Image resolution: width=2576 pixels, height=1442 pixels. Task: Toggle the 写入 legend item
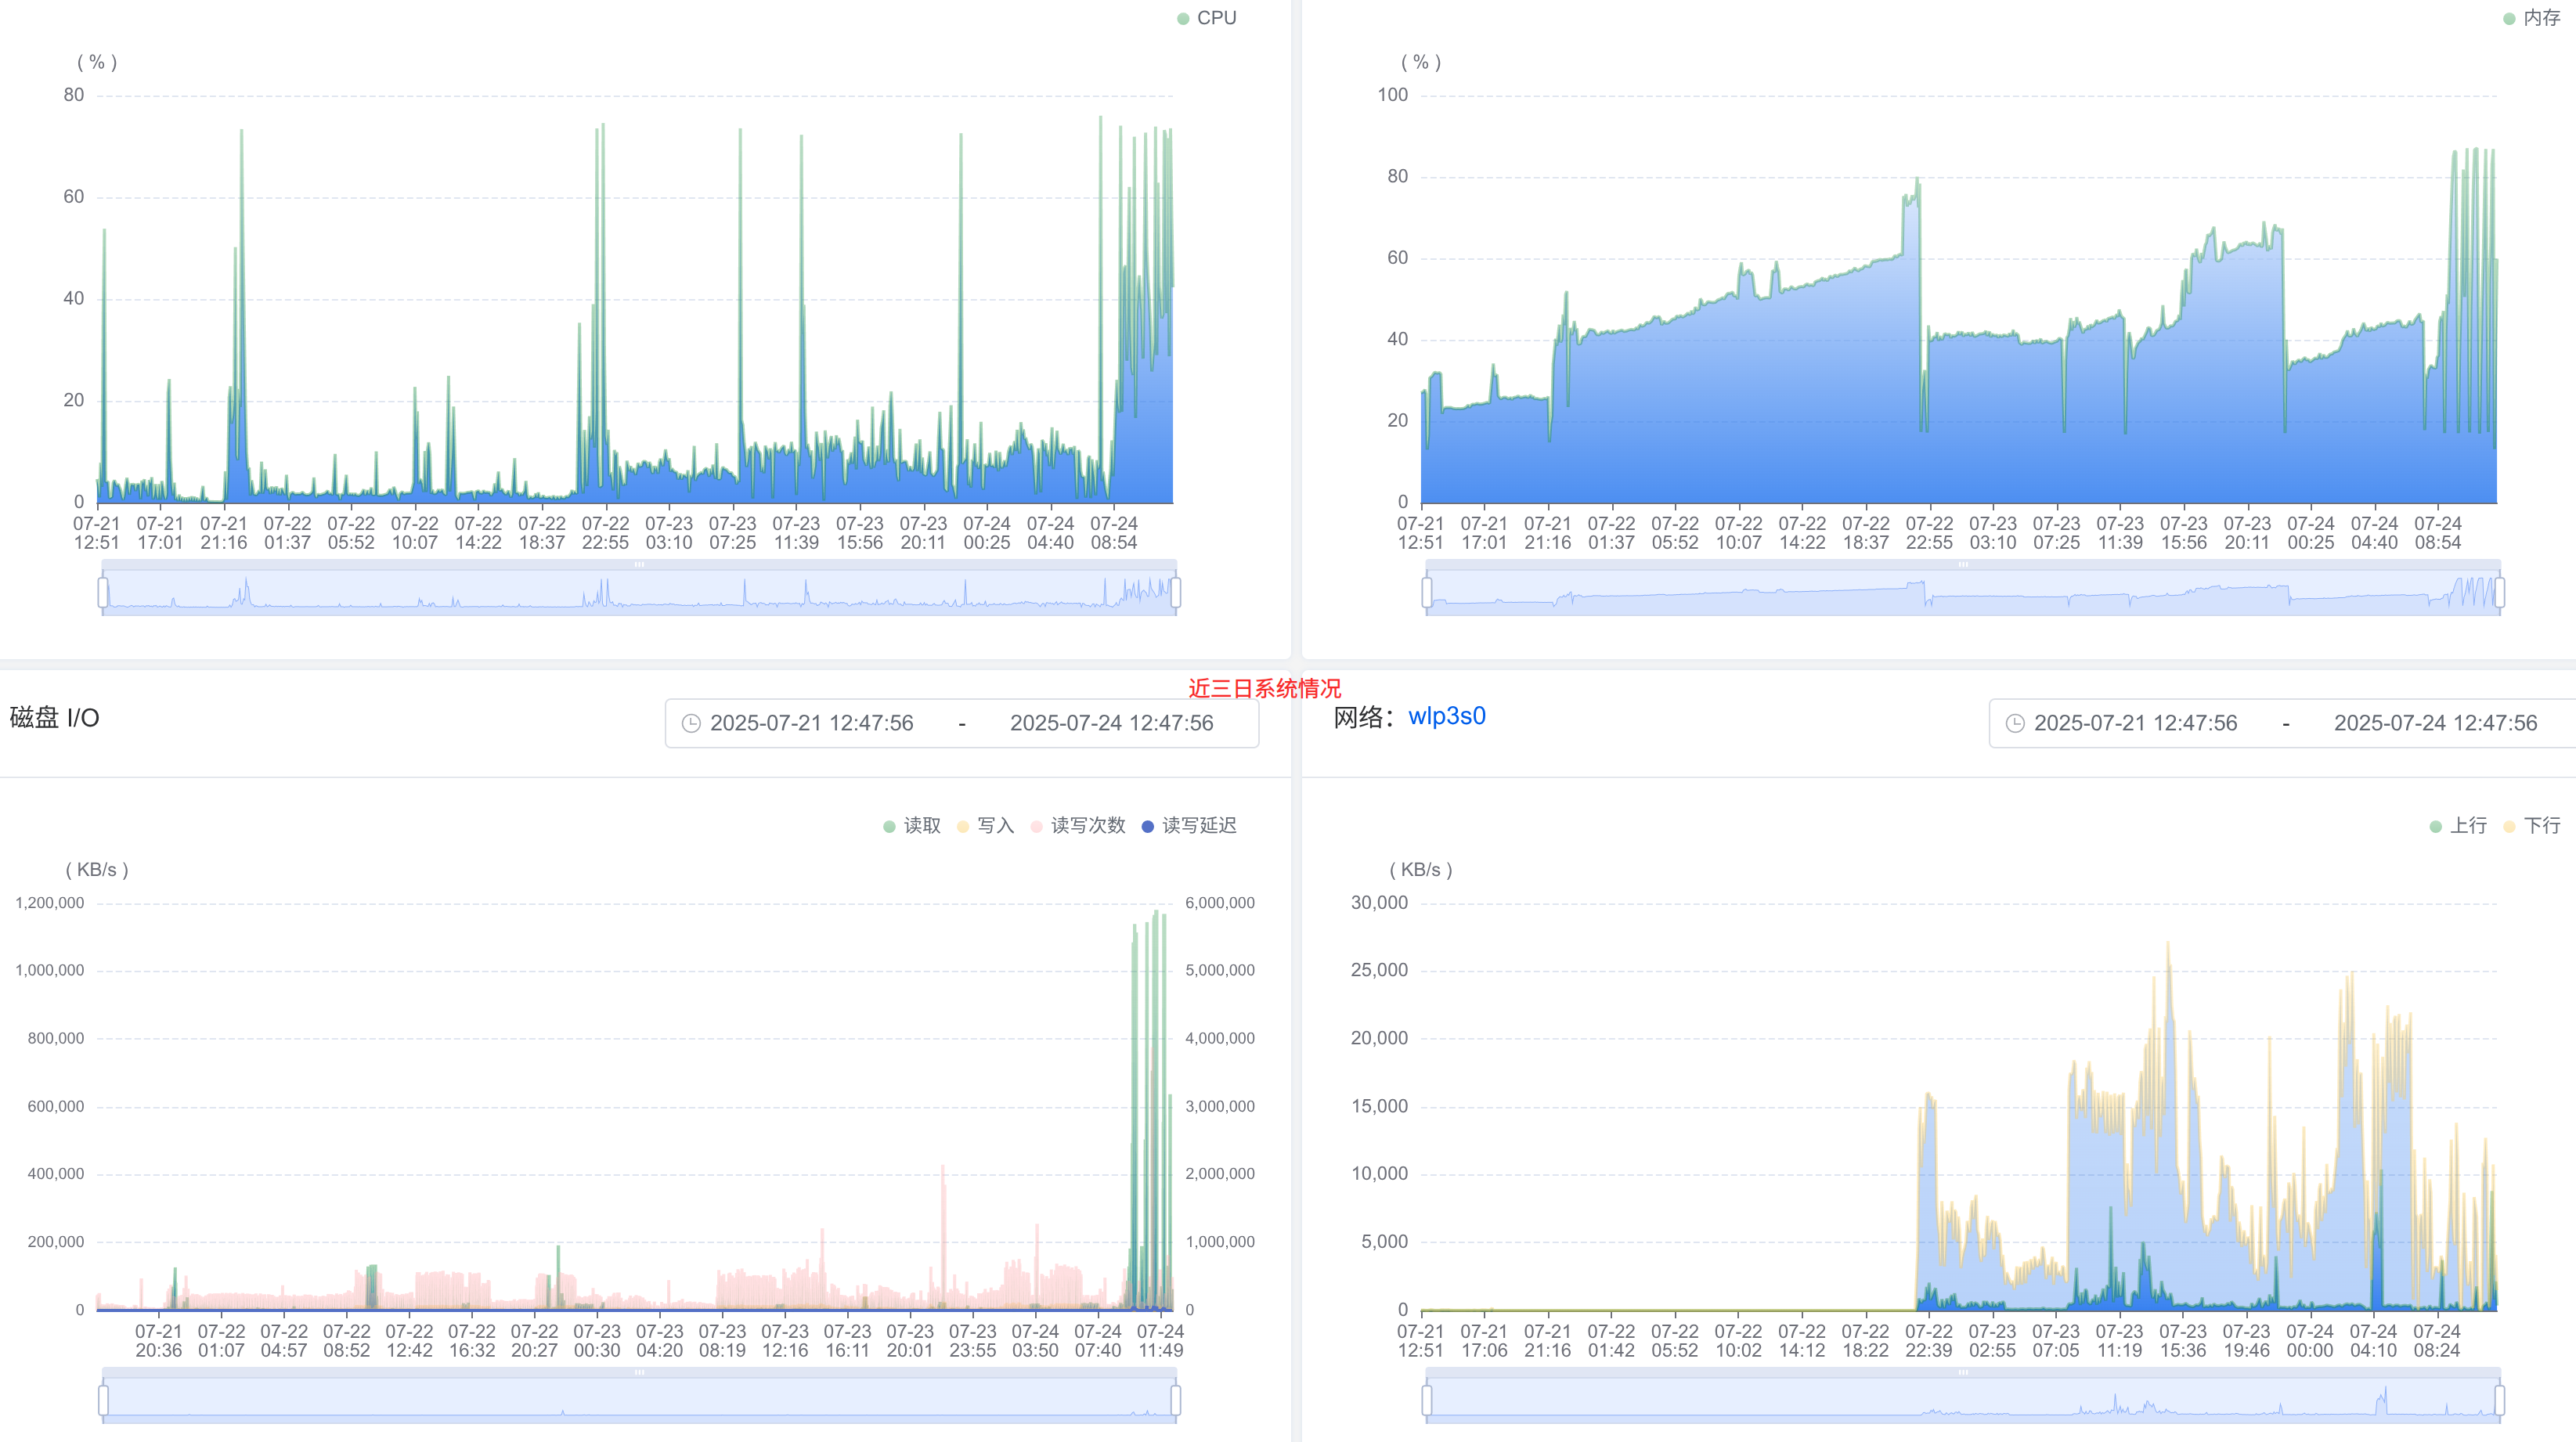click(x=985, y=825)
